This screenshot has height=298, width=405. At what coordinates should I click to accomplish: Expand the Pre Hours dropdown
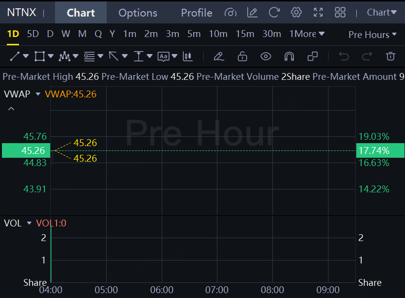pyautogui.click(x=372, y=35)
